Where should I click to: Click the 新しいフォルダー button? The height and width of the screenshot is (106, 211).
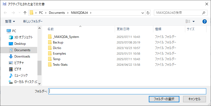coord(33,21)
